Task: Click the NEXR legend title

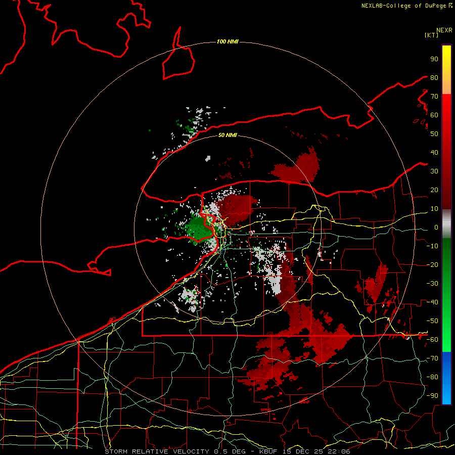Action: (x=444, y=30)
